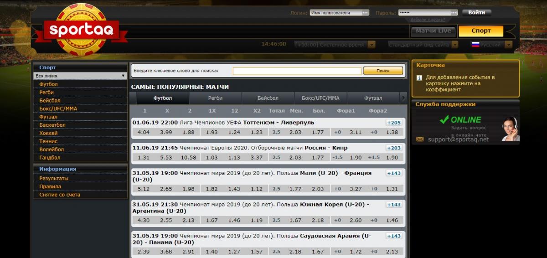
Task: Select handicap -1.5 odds 1.90 for Россия
Action: tap(356, 158)
